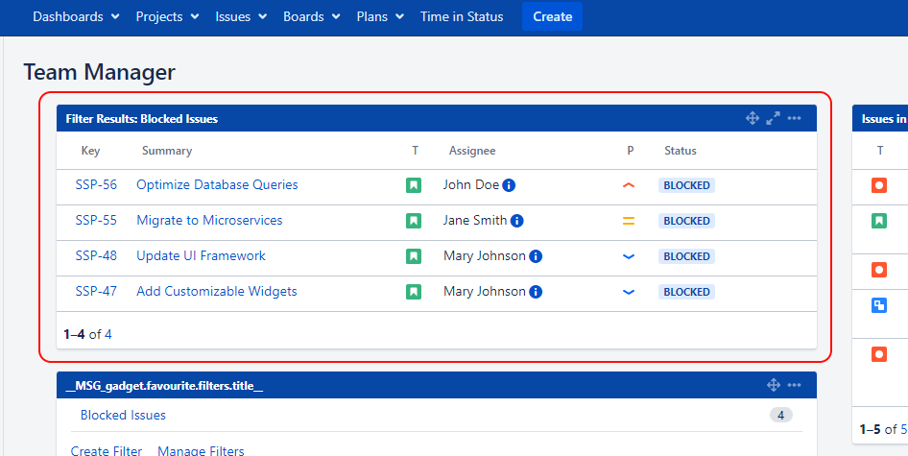
Task: Open more options on Blocked Issues gadget
Action: tap(795, 118)
